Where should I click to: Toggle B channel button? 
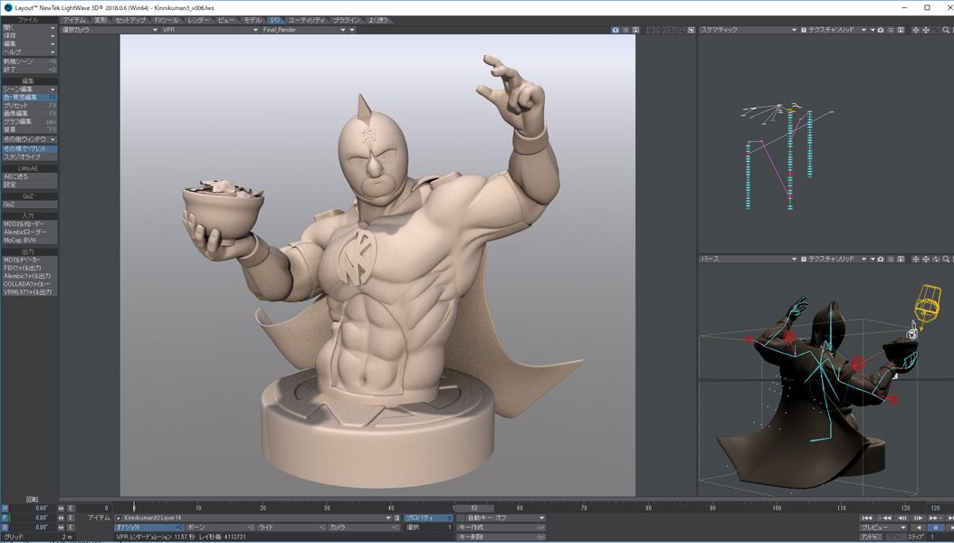click(5, 528)
